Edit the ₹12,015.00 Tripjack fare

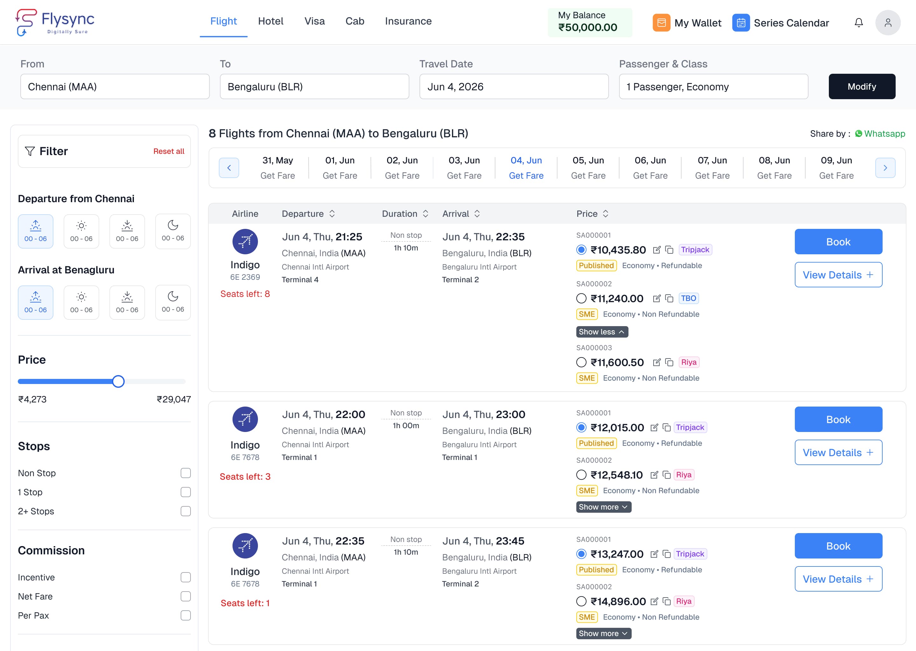click(654, 427)
